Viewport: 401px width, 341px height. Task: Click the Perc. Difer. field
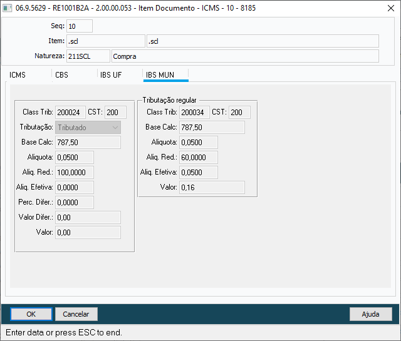pyautogui.click(x=75, y=203)
